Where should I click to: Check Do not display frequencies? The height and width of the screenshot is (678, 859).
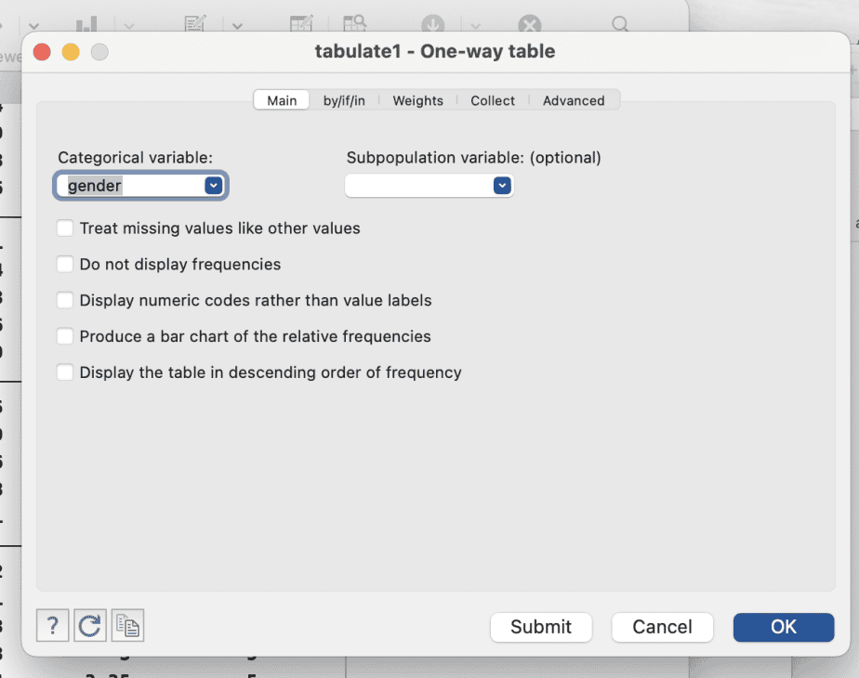click(x=65, y=265)
